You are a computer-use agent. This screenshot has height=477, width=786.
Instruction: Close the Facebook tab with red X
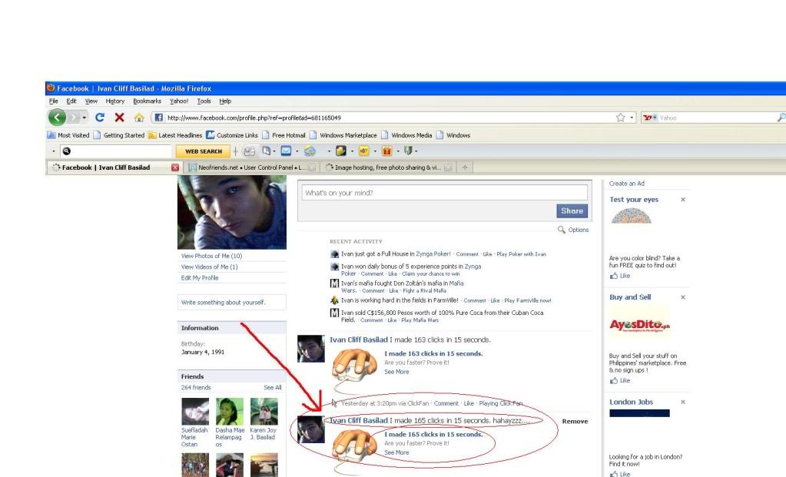(174, 167)
